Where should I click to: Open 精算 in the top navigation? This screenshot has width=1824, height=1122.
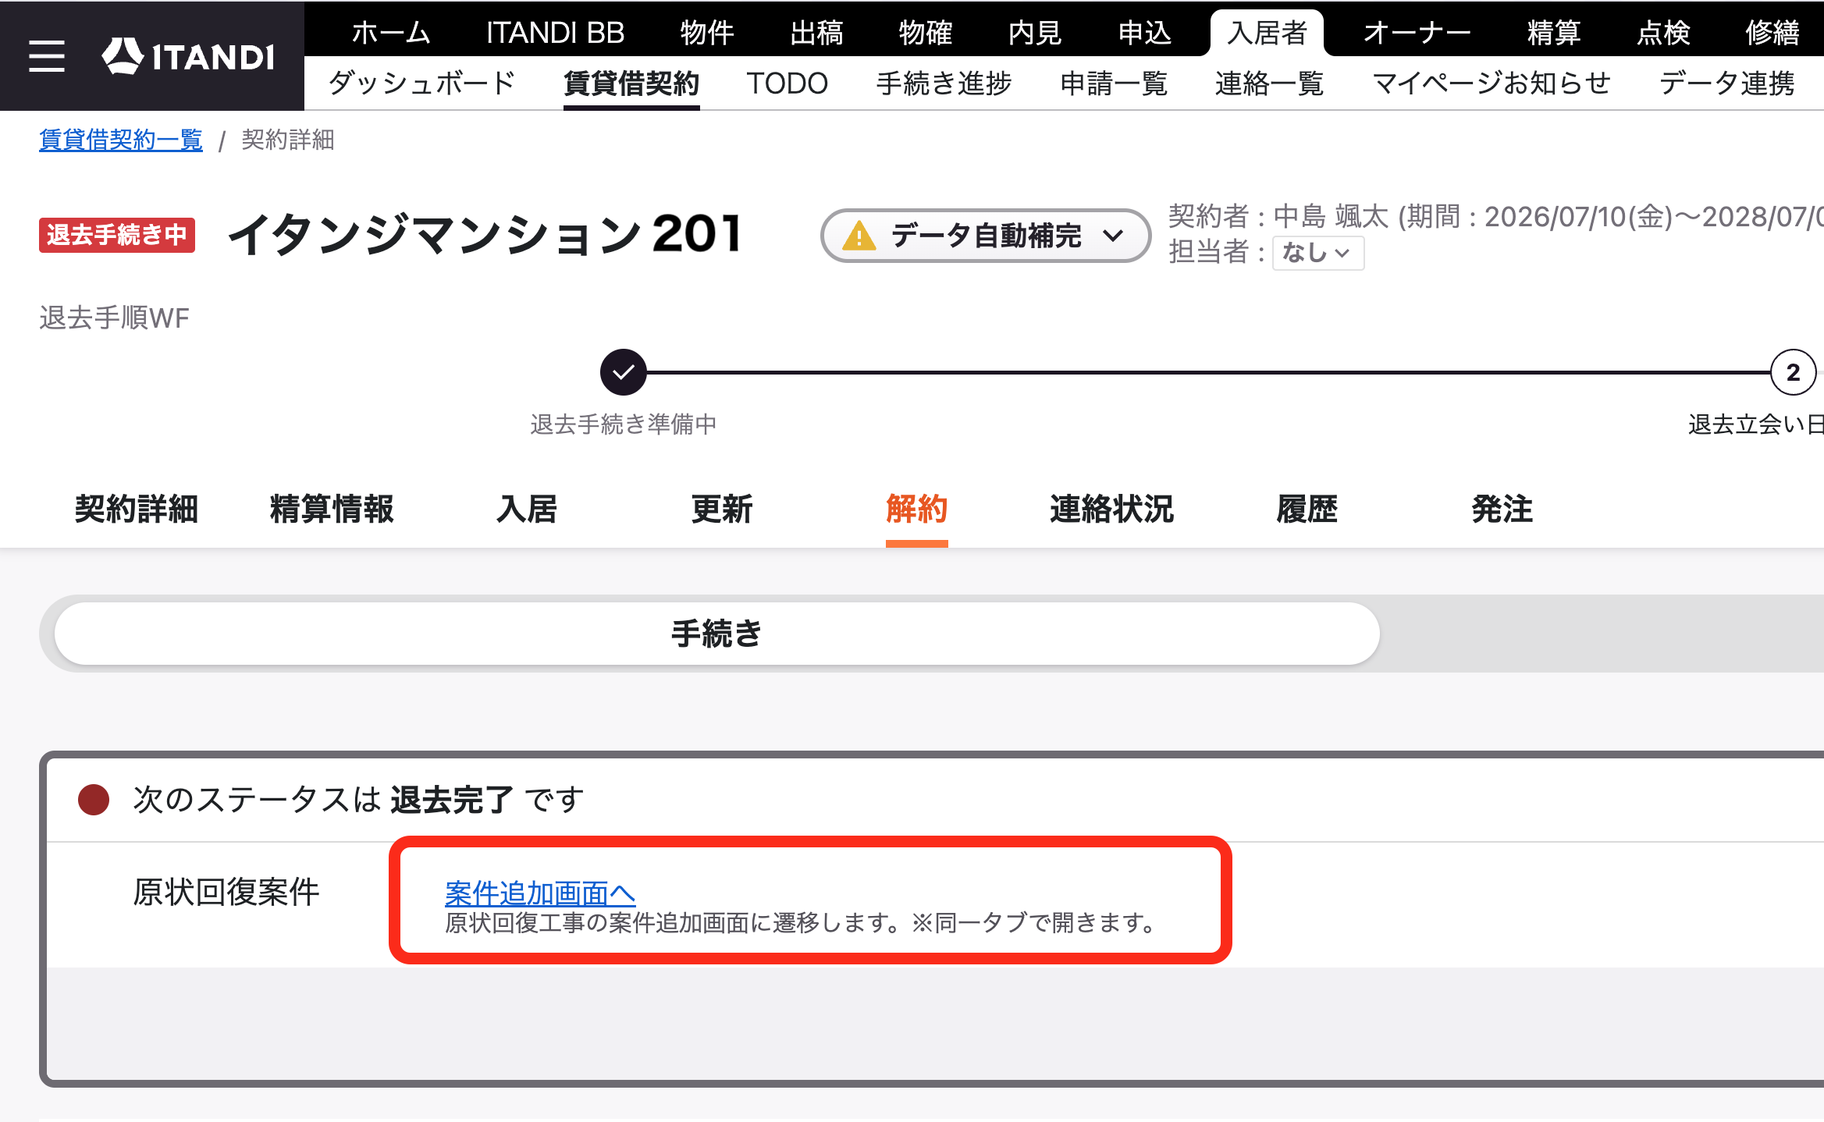pos(1554,33)
